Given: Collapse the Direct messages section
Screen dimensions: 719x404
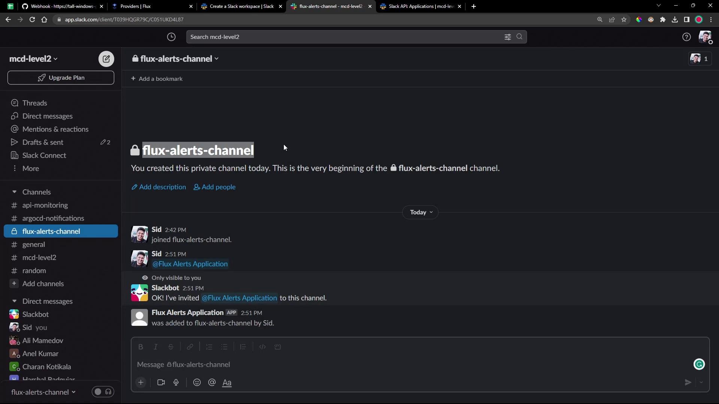Looking at the screenshot, I should click(x=14, y=301).
